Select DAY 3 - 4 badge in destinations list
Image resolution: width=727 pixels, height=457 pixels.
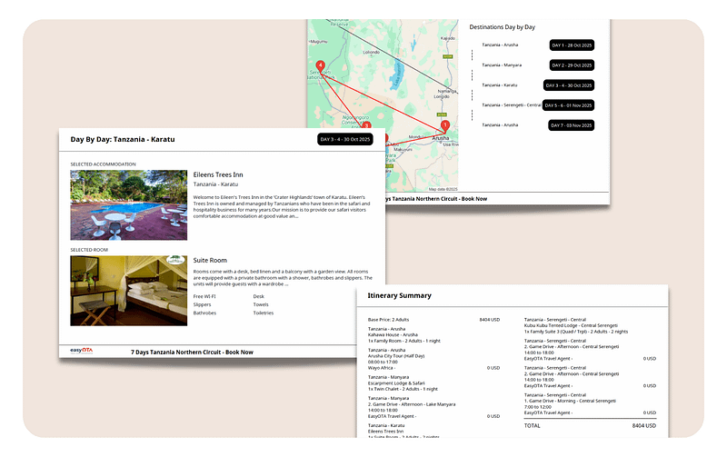[x=568, y=84]
